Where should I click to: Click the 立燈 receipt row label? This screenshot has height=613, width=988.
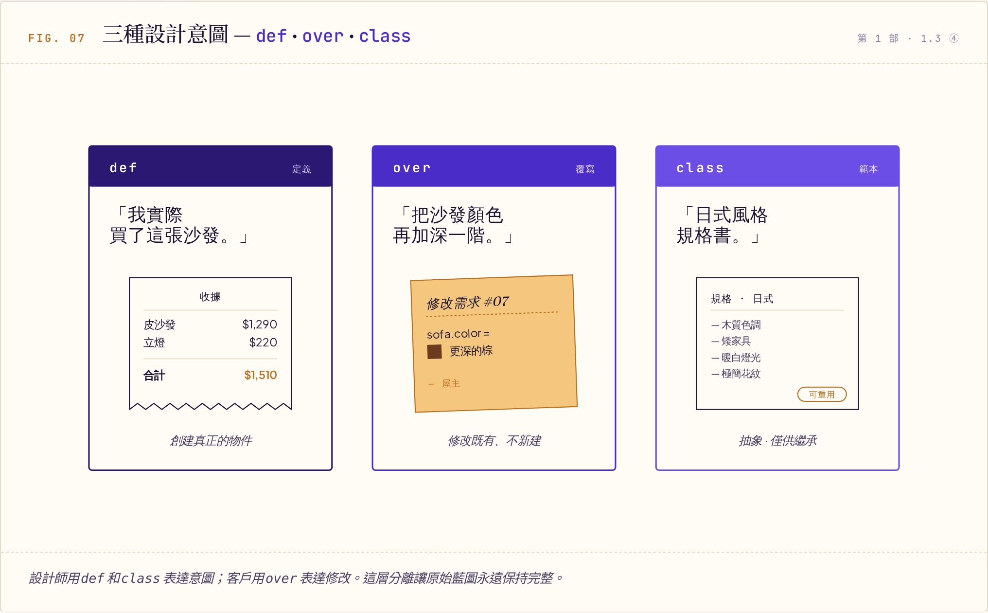[154, 343]
